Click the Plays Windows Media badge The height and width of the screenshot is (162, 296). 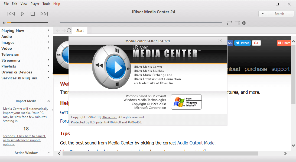[x=186, y=102]
